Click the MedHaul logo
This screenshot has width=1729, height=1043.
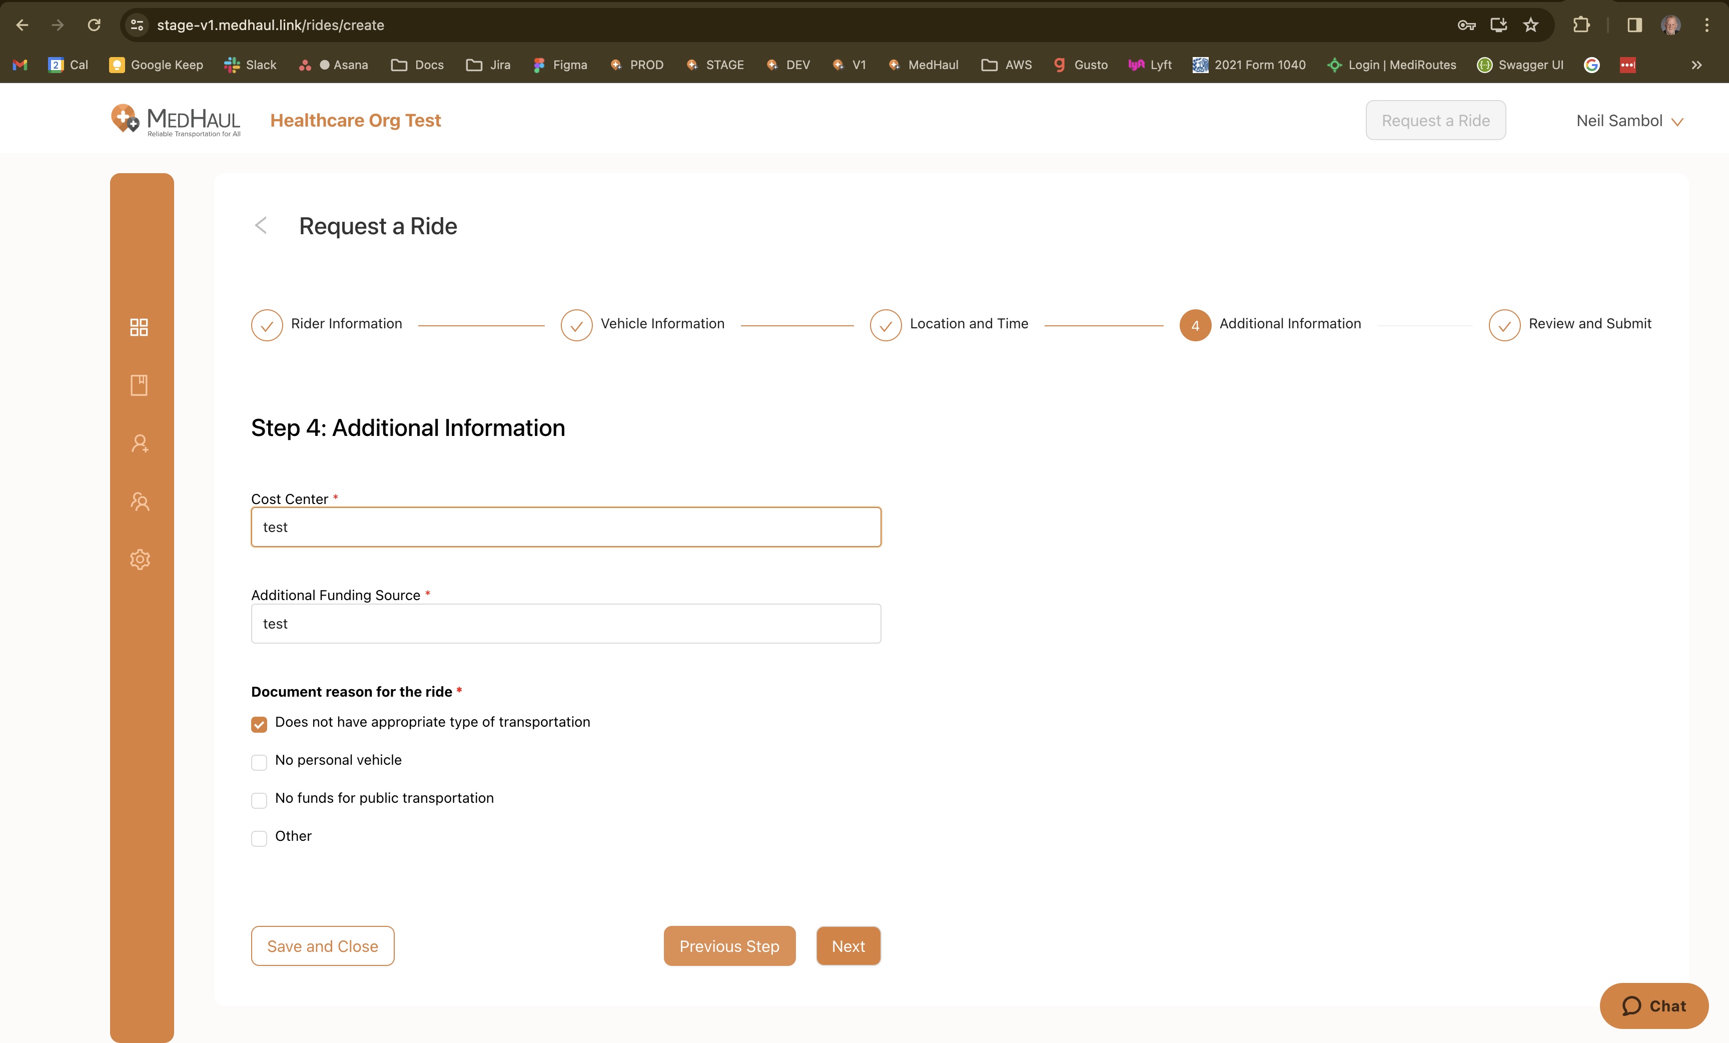coord(176,121)
